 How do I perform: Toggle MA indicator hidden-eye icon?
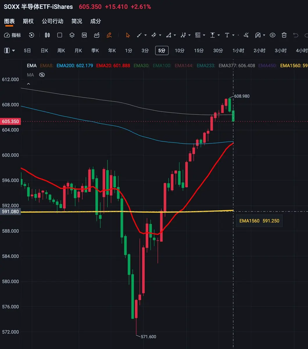42,75
